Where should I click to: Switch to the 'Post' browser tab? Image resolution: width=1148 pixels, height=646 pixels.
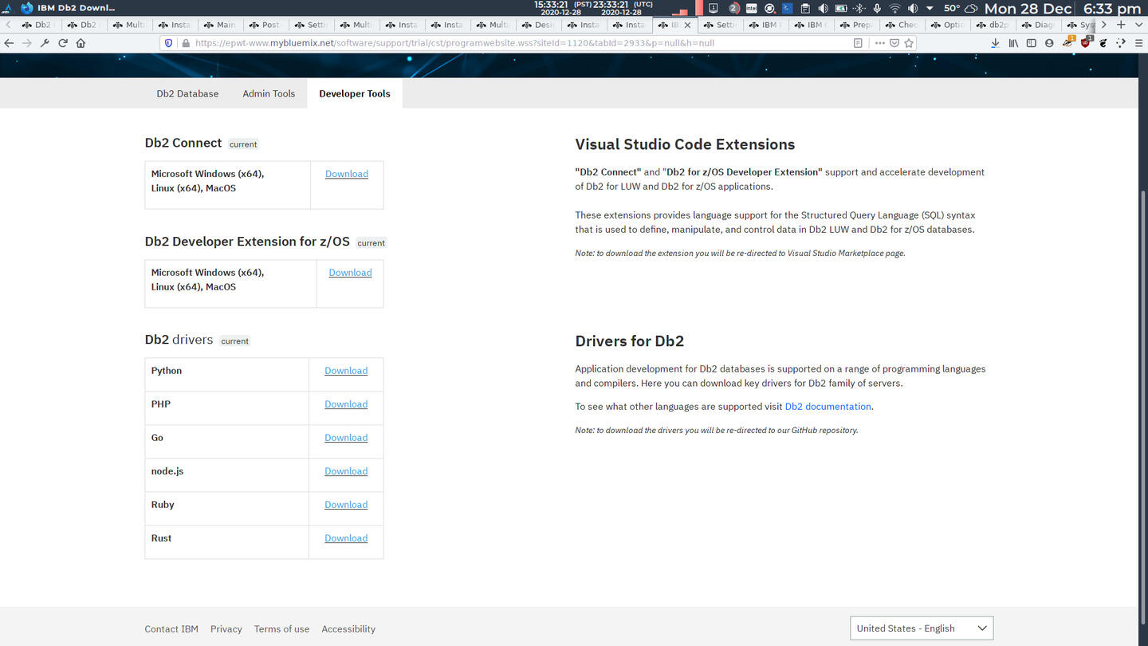[x=265, y=25]
